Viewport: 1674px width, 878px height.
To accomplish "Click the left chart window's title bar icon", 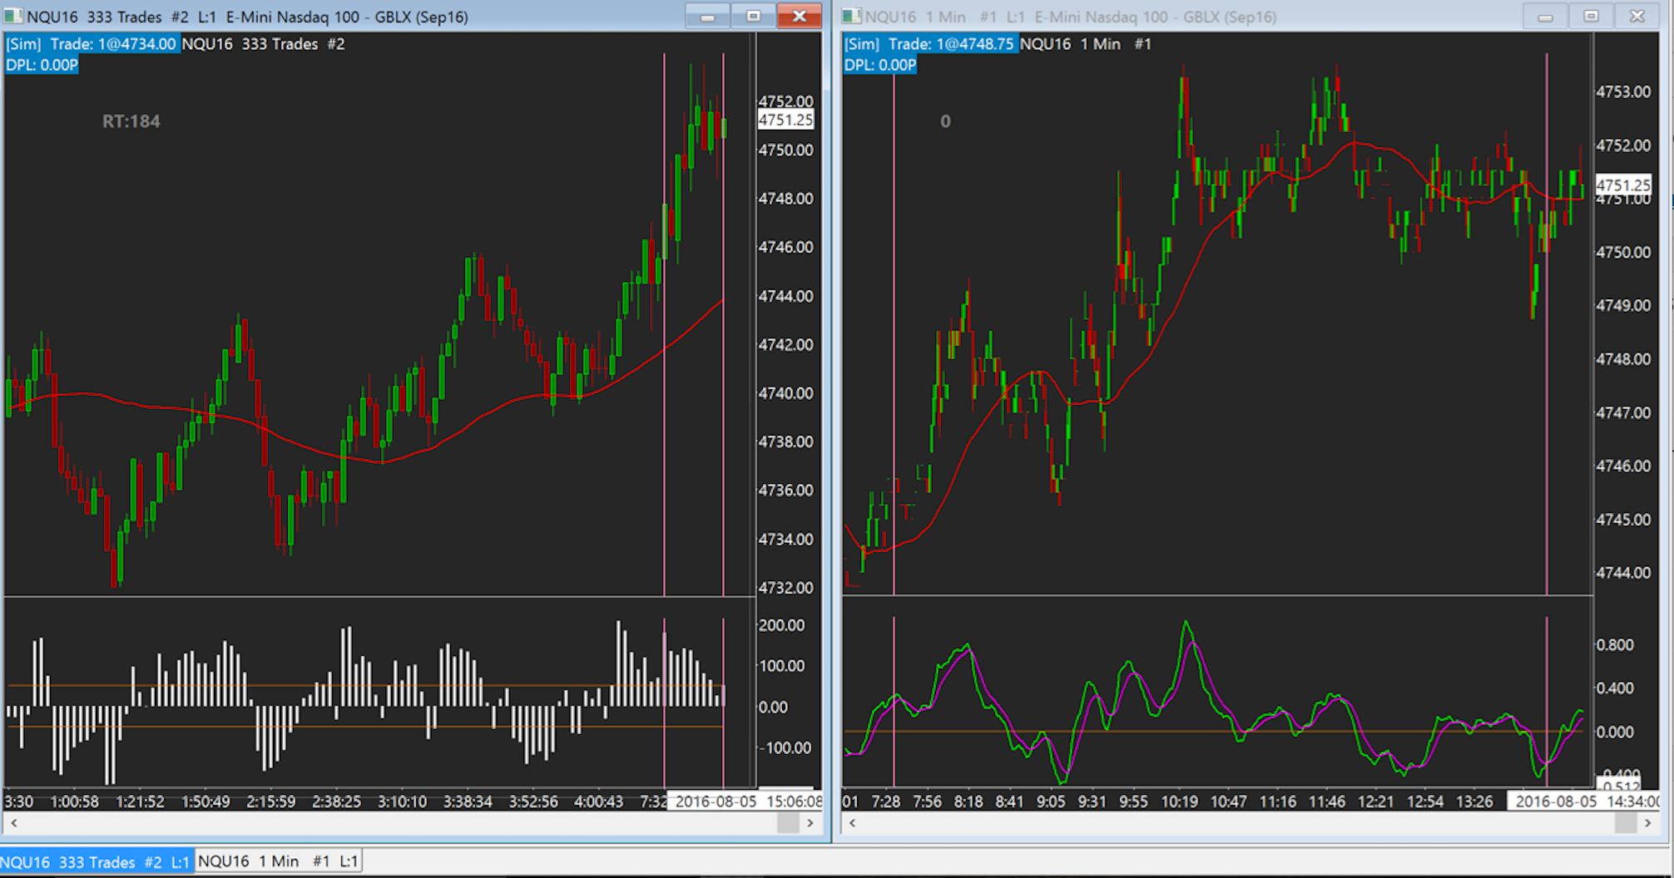I will point(13,17).
